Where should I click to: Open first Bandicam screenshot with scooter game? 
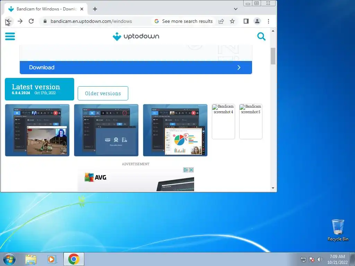[37, 130]
